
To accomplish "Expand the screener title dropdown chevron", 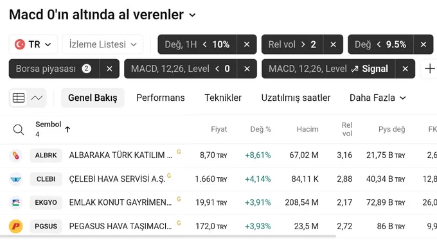I will (x=192, y=15).
